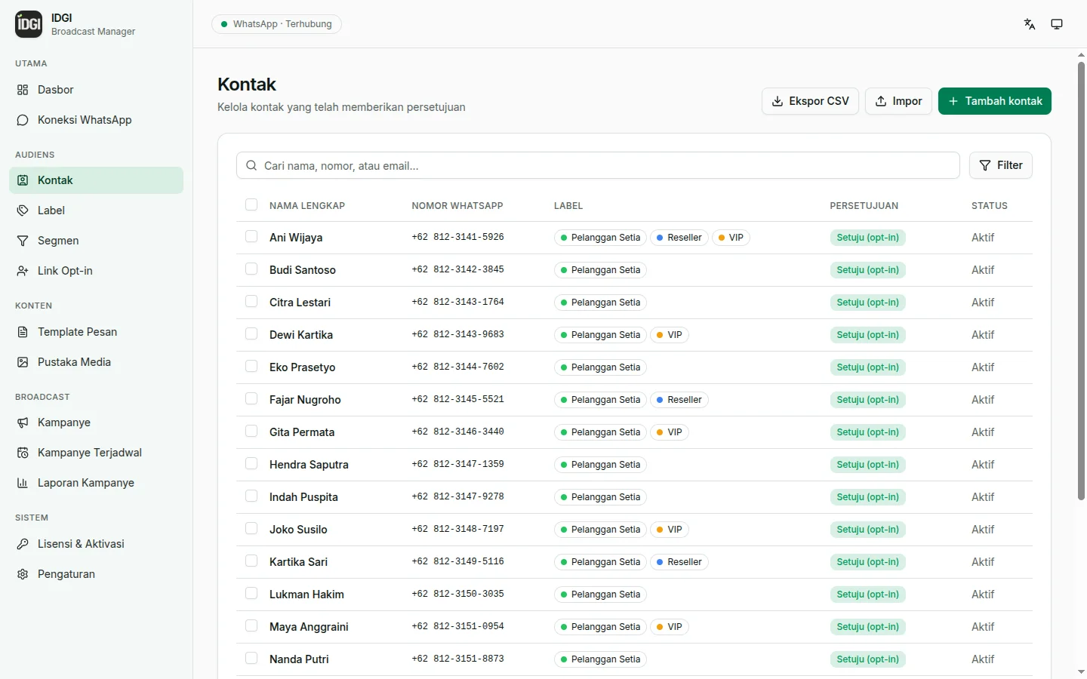Viewport: 1087px width, 679px height.
Task: Click the Nama Lengkap column header
Action: pyautogui.click(x=307, y=205)
